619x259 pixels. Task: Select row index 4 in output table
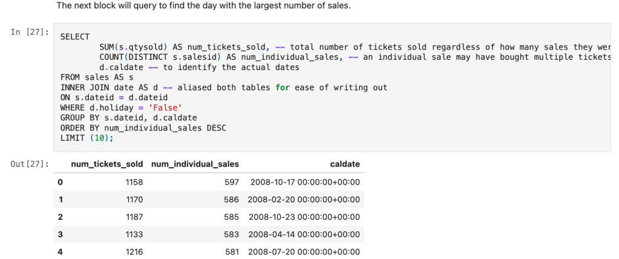point(59,252)
